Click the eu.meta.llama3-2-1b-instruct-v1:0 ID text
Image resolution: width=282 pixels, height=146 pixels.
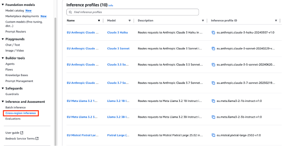point(239,101)
